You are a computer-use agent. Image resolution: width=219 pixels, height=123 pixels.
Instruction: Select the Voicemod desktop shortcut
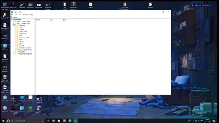point(22,109)
